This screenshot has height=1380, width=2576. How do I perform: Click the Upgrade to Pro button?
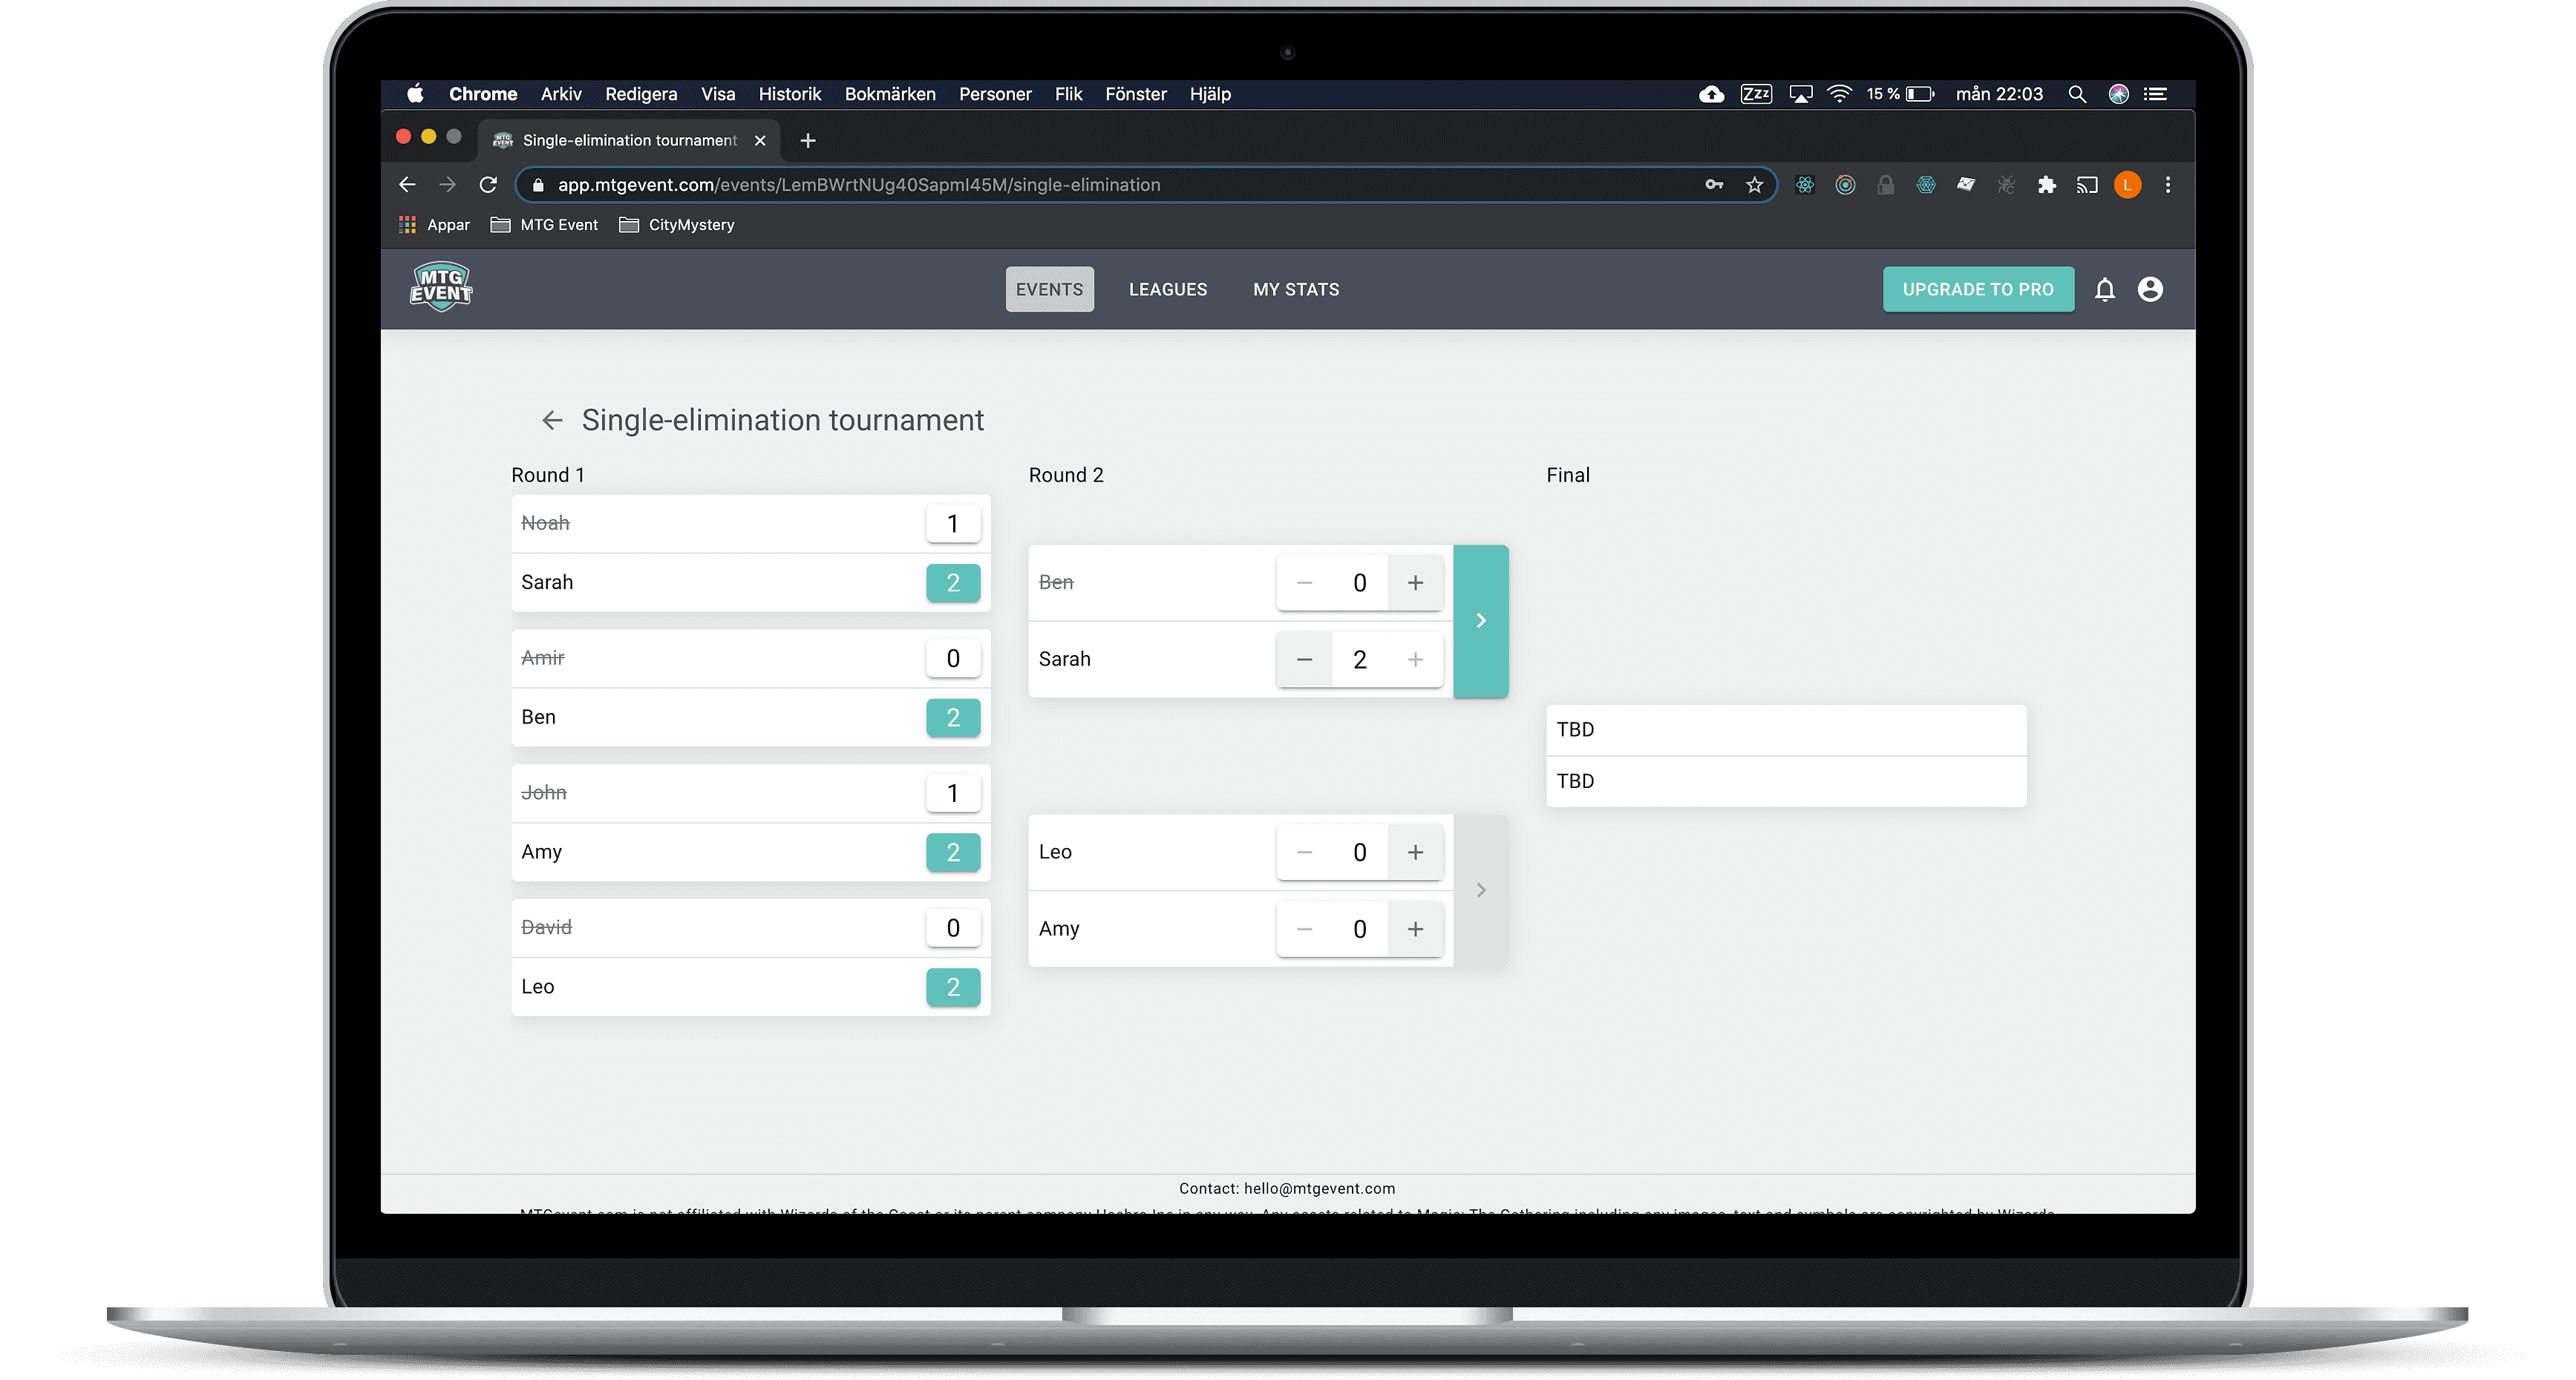(1977, 290)
